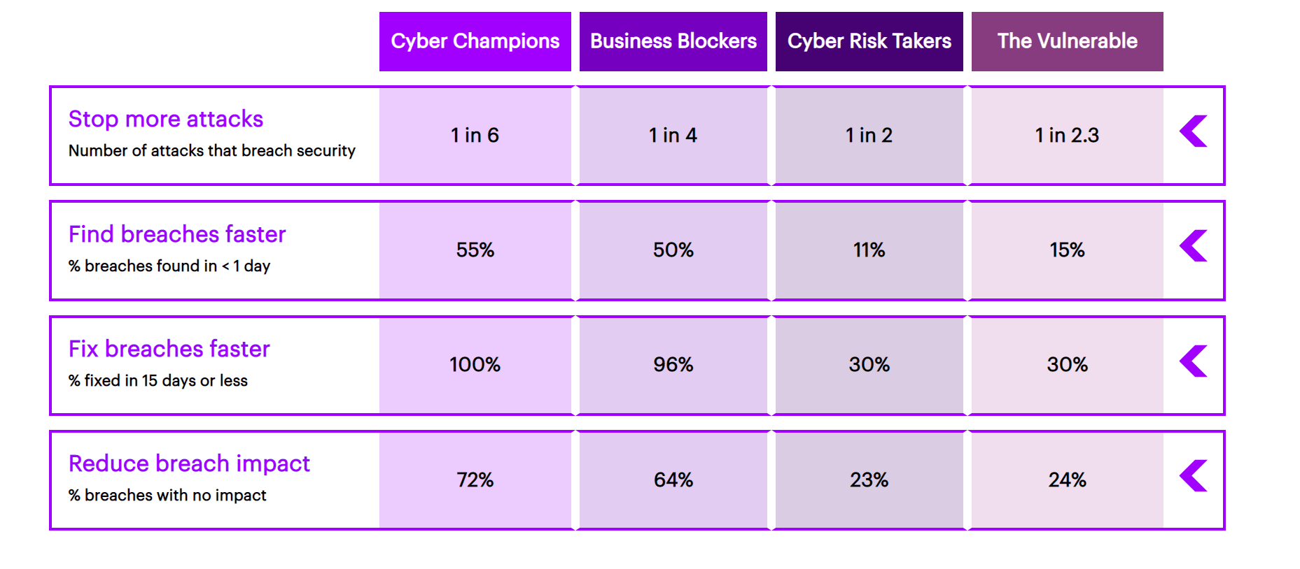This screenshot has height=569, width=1300.
Task: Select the 72% no impact cell
Action: click(475, 480)
